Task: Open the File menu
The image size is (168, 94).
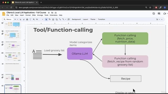Action: pos(8,15)
